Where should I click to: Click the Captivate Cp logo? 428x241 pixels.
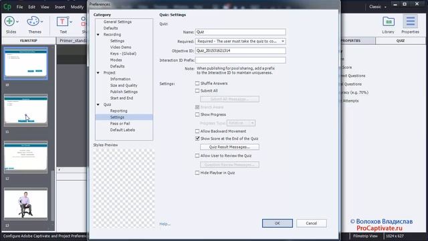[7, 7]
